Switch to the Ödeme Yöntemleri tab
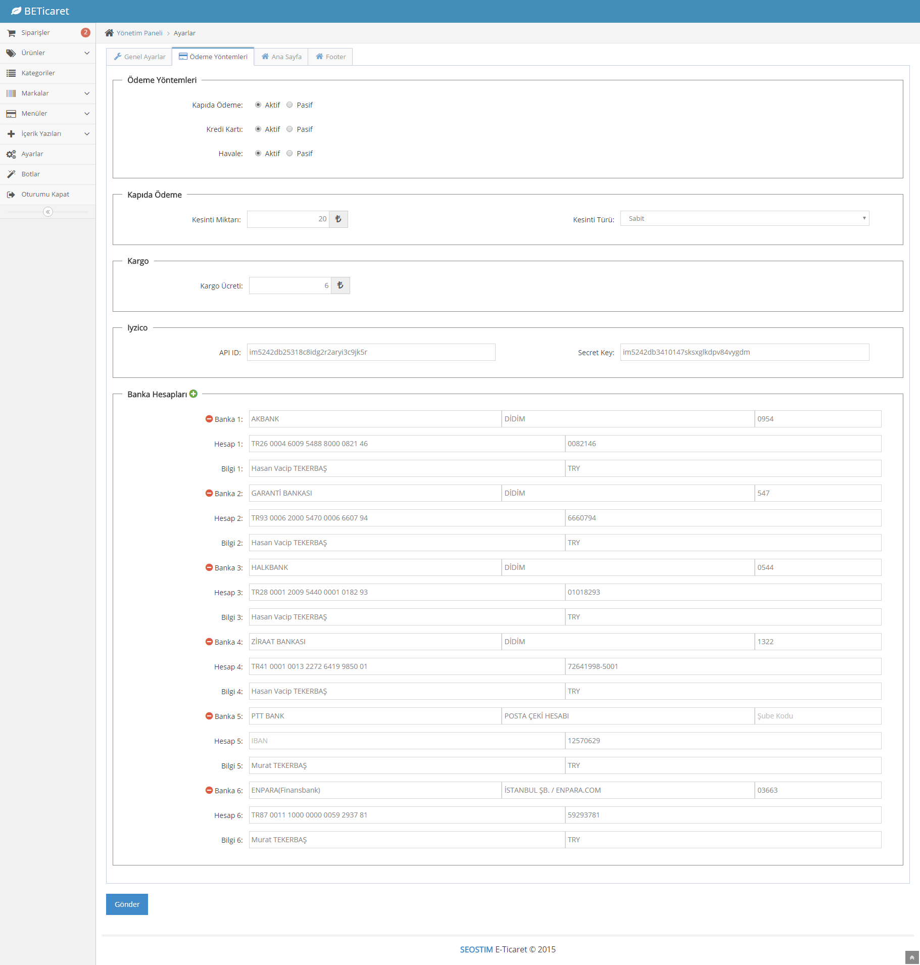 (x=213, y=57)
